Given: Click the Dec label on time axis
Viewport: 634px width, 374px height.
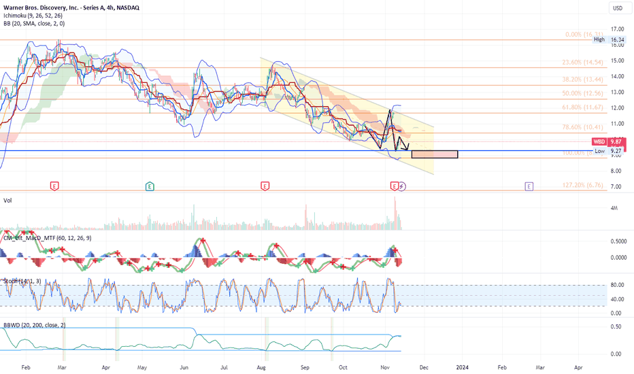Looking at the screenshot, I should click(x=424, y=367).
